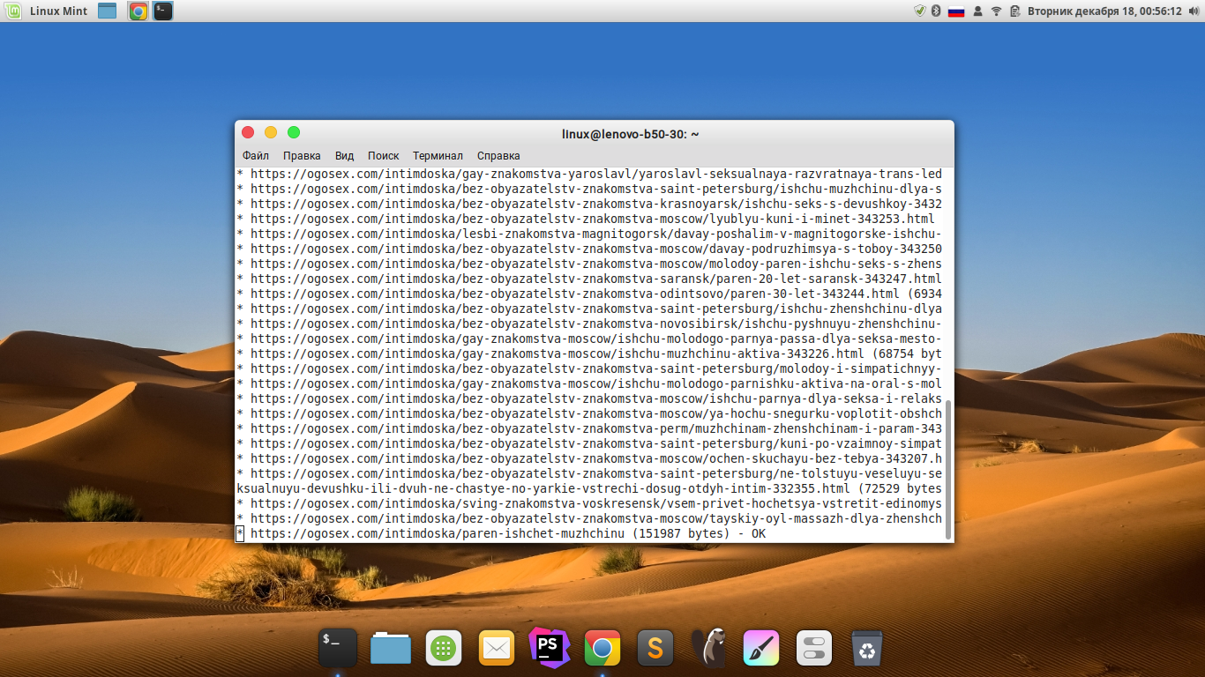Screen dimensions: 1205x677
Task: Open the file manager folder in dock
Action: [x=391, y=650]
